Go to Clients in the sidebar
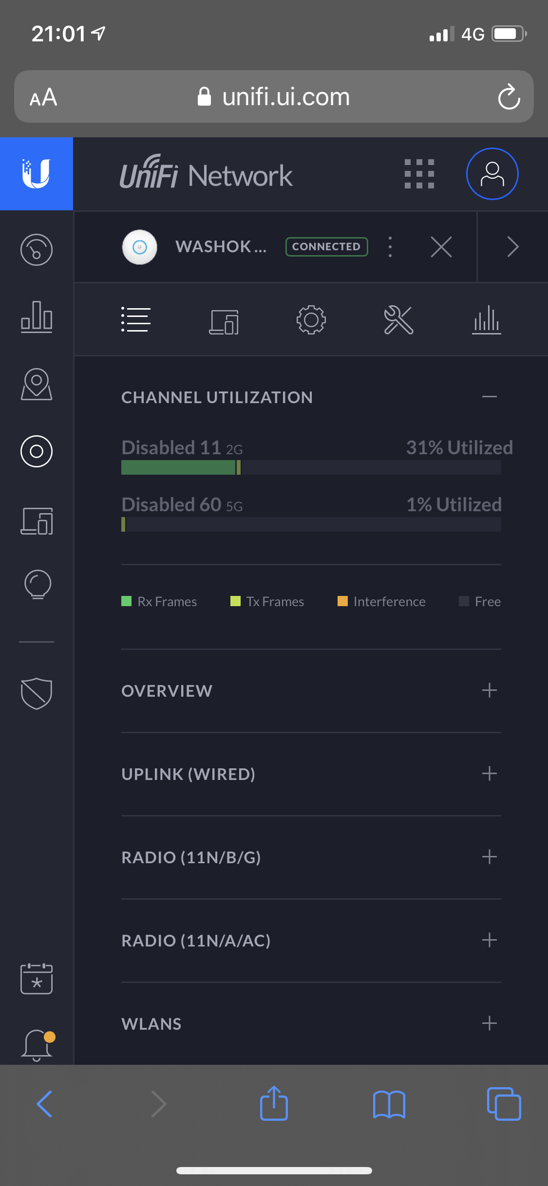The height and width of the screenshot is (1186, 548). coord(37,521)
